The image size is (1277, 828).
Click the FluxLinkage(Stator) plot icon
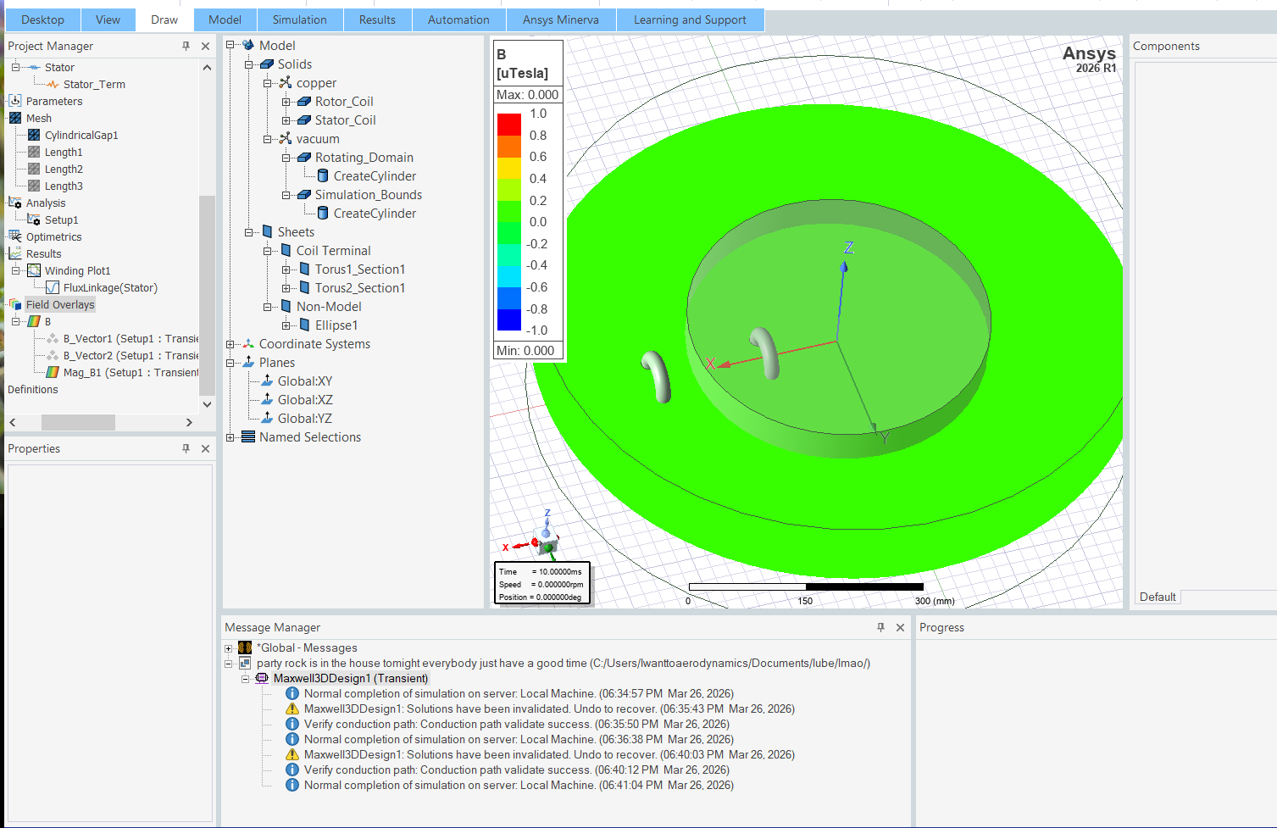click(53, 287)
